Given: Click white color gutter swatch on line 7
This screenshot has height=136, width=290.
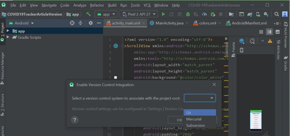Looking at the screenshot, I should 116,77.
